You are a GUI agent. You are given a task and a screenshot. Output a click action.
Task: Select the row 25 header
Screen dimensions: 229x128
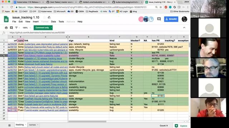click(4, 110)
